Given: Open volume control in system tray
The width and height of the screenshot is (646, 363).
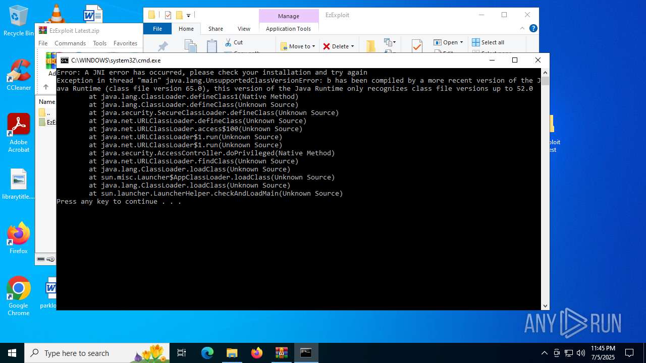Looking at the screenshot, I should click(581, 353).
